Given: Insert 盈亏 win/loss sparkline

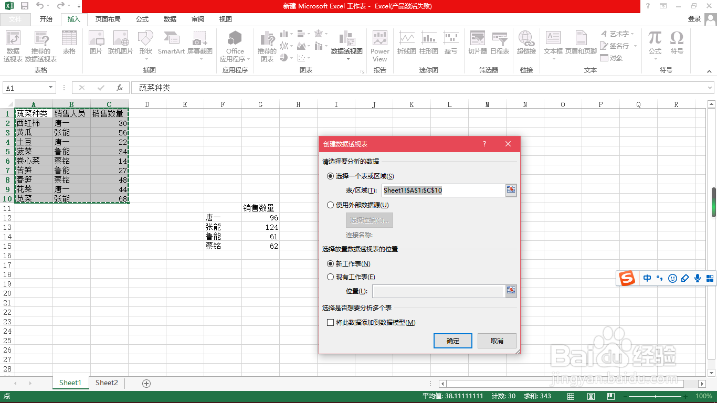Looking at the screenshot, I should 451,43.
